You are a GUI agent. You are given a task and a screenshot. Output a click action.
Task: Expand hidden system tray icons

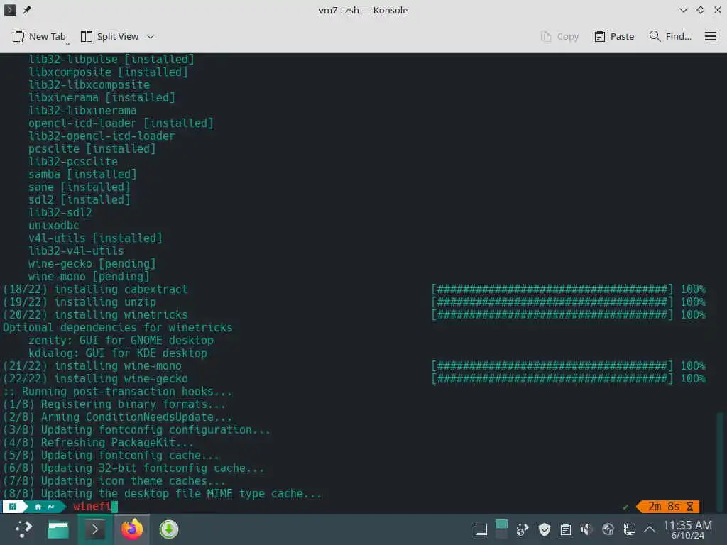point(650,529)
